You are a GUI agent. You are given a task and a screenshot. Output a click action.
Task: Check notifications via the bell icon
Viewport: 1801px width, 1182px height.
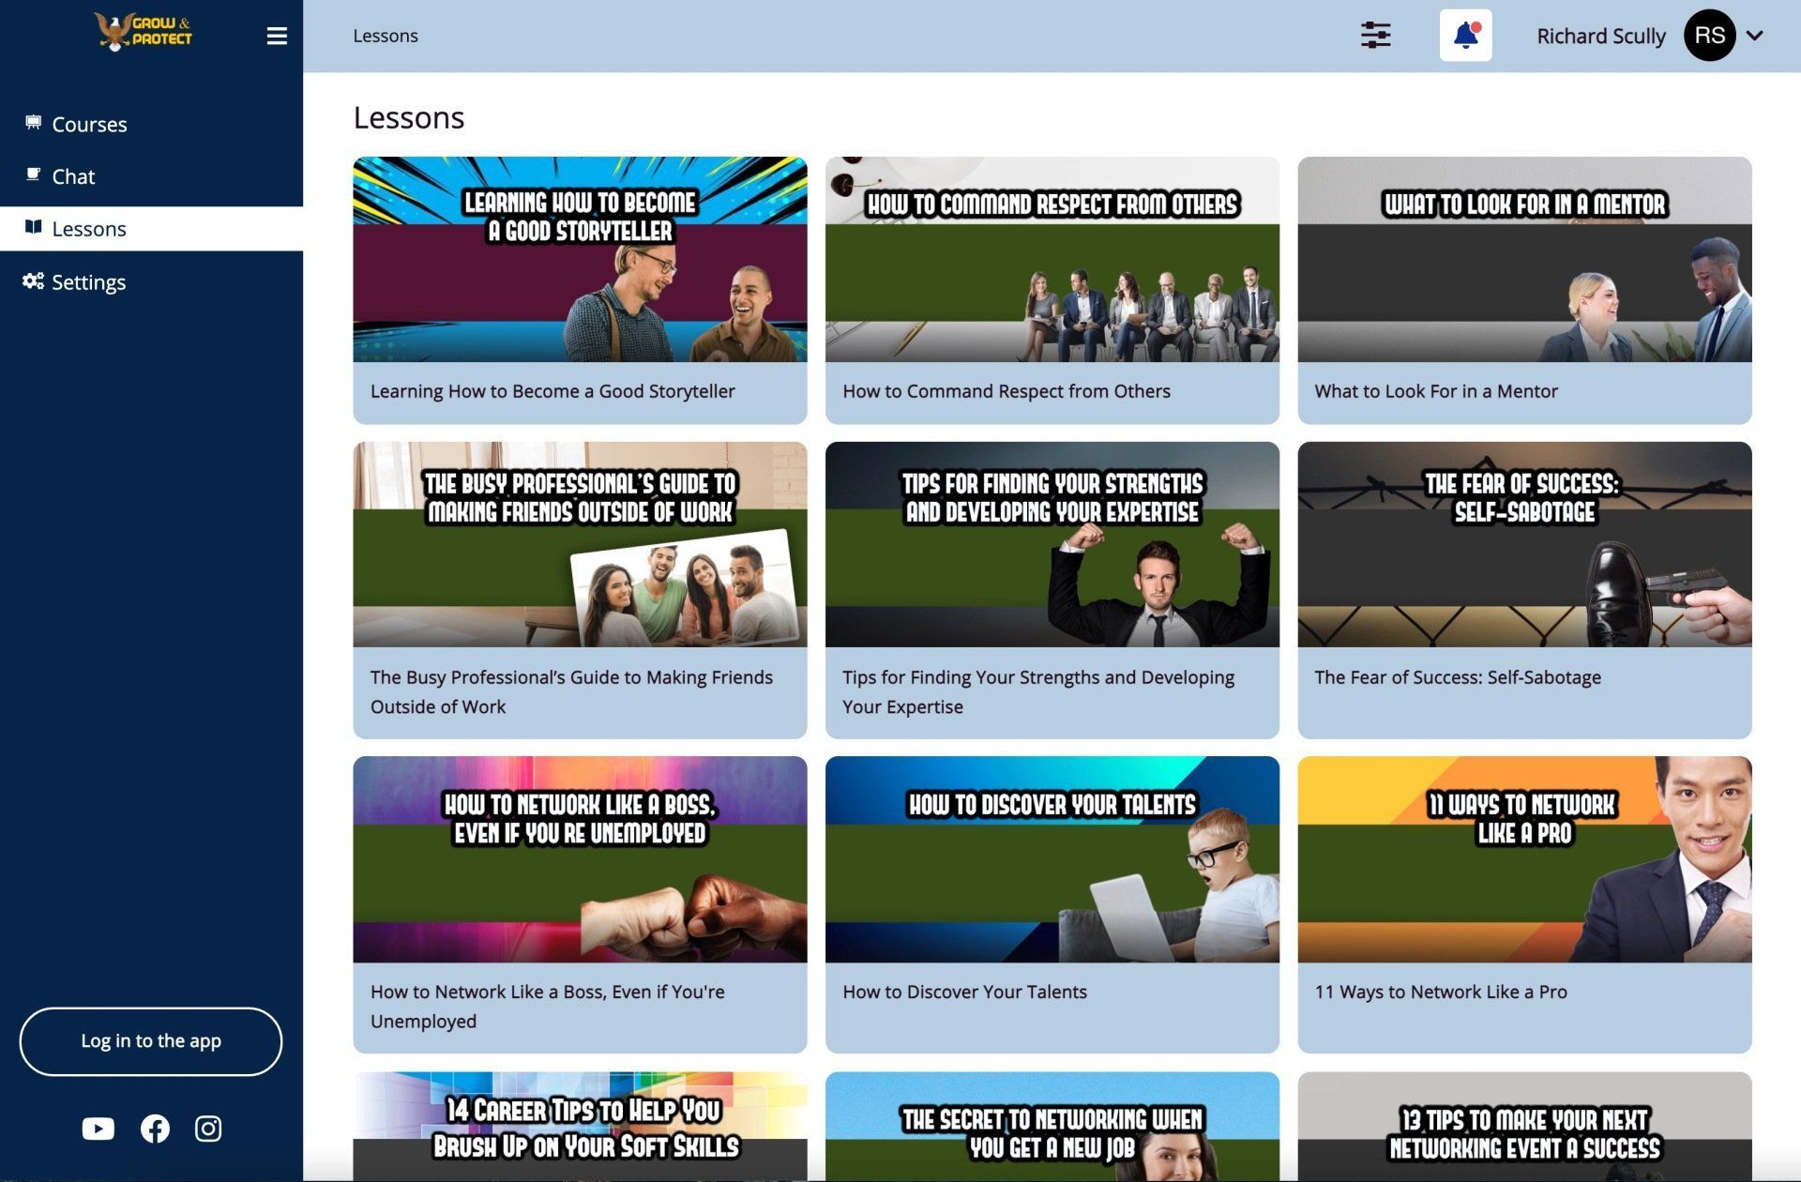point(1464,35)
